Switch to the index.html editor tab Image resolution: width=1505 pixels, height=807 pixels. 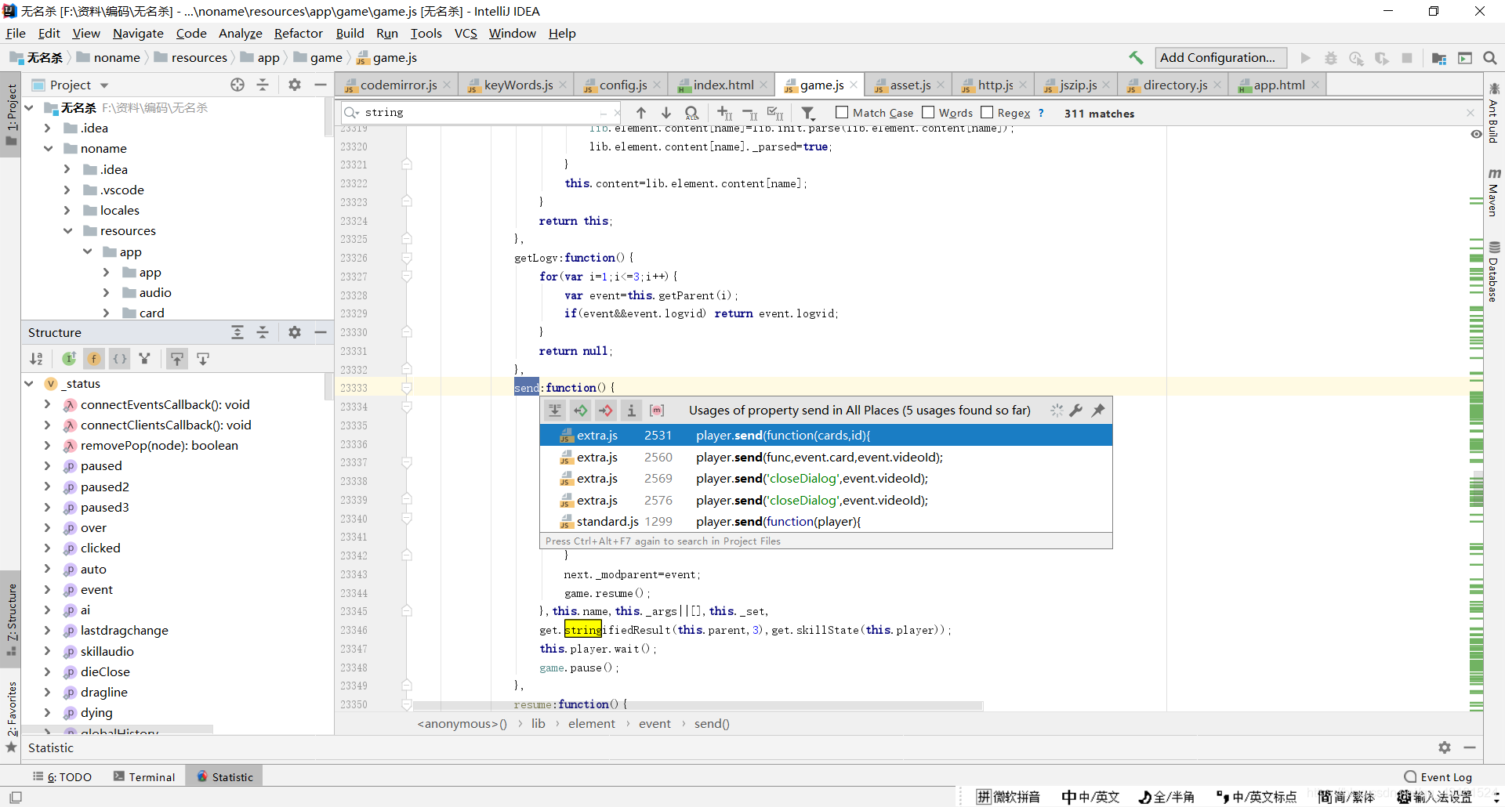pyautogui.click(x=723, y=85)
